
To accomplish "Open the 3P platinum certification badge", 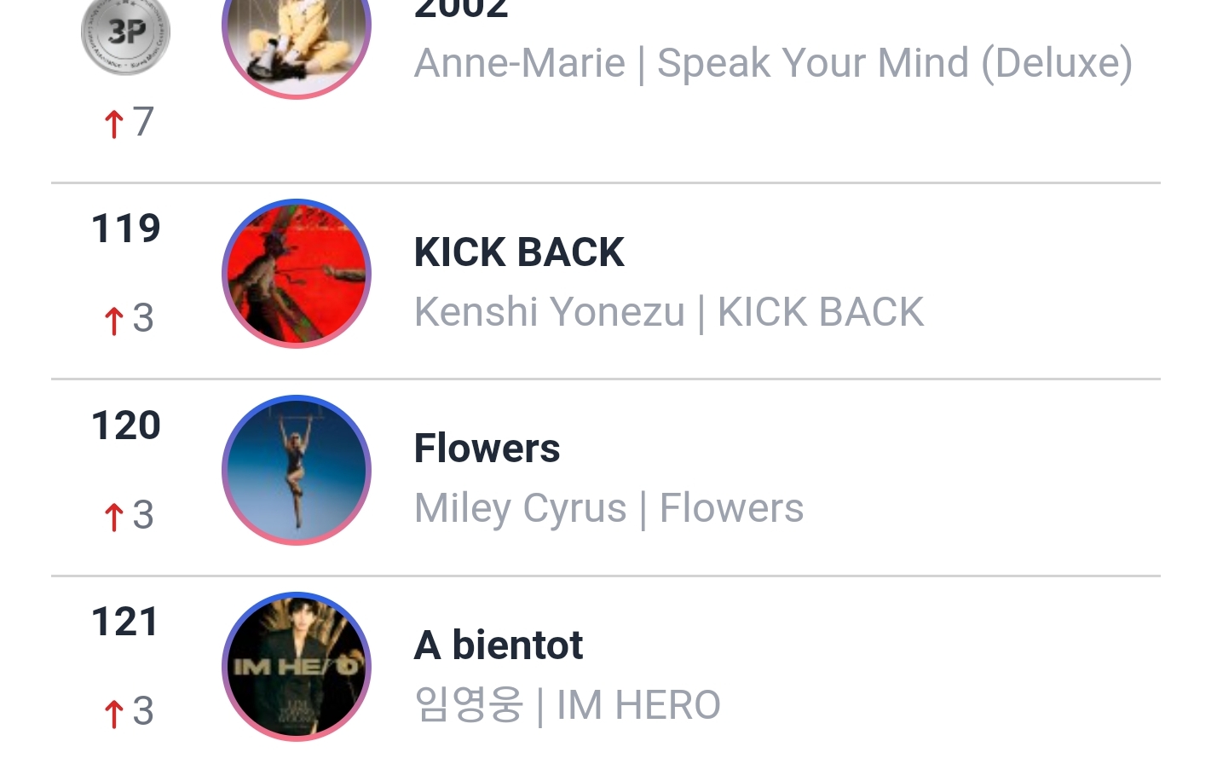I will point(125,34).
